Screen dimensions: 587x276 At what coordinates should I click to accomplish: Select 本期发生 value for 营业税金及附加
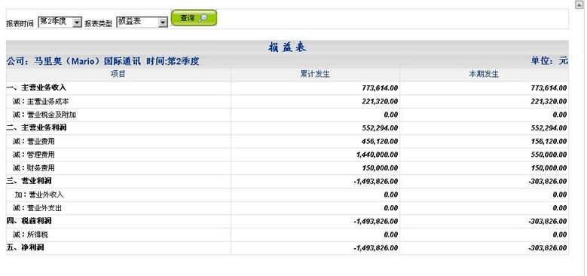[x=560, y=115]
